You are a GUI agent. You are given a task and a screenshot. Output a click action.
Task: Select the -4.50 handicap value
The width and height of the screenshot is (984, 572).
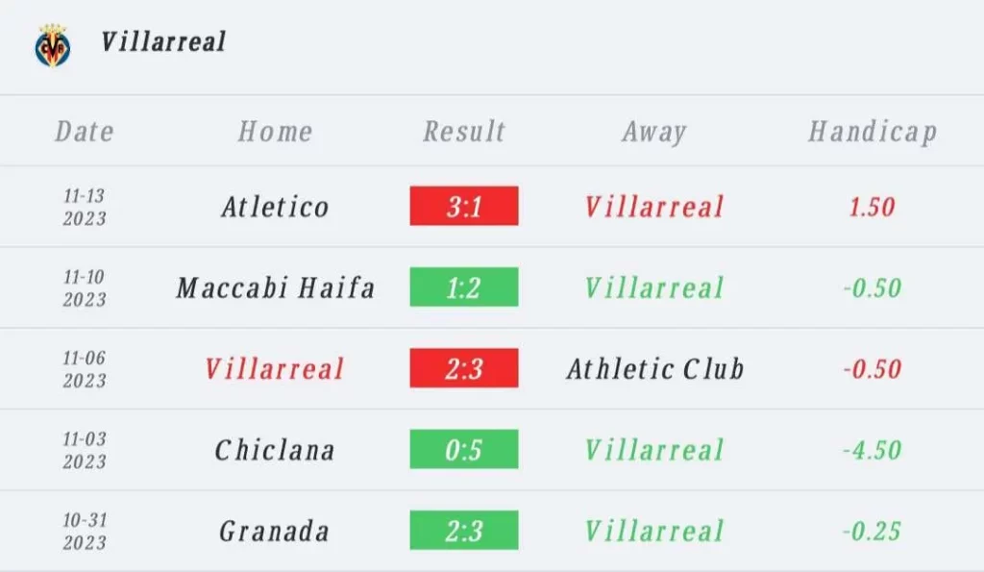coord(873,450)
